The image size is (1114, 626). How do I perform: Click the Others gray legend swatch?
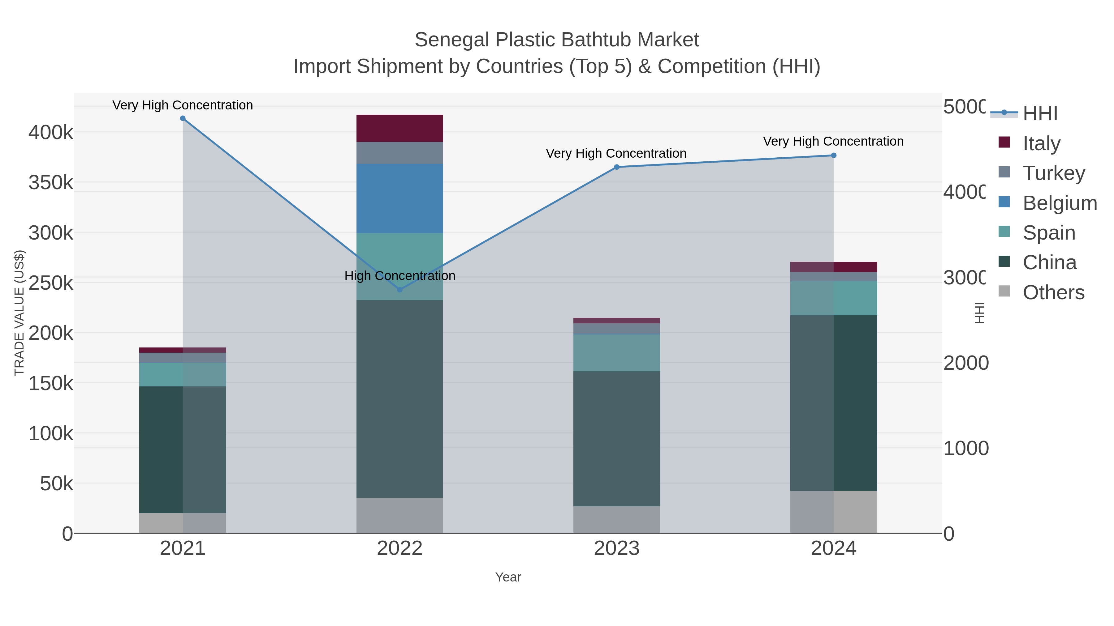tap(1004, 291)
